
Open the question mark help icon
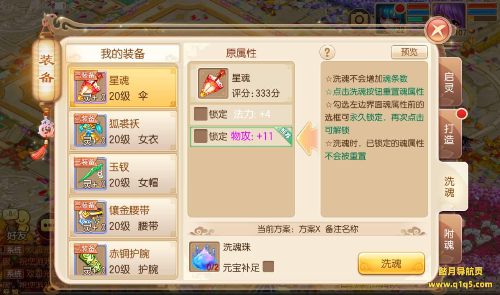point(327,52)
